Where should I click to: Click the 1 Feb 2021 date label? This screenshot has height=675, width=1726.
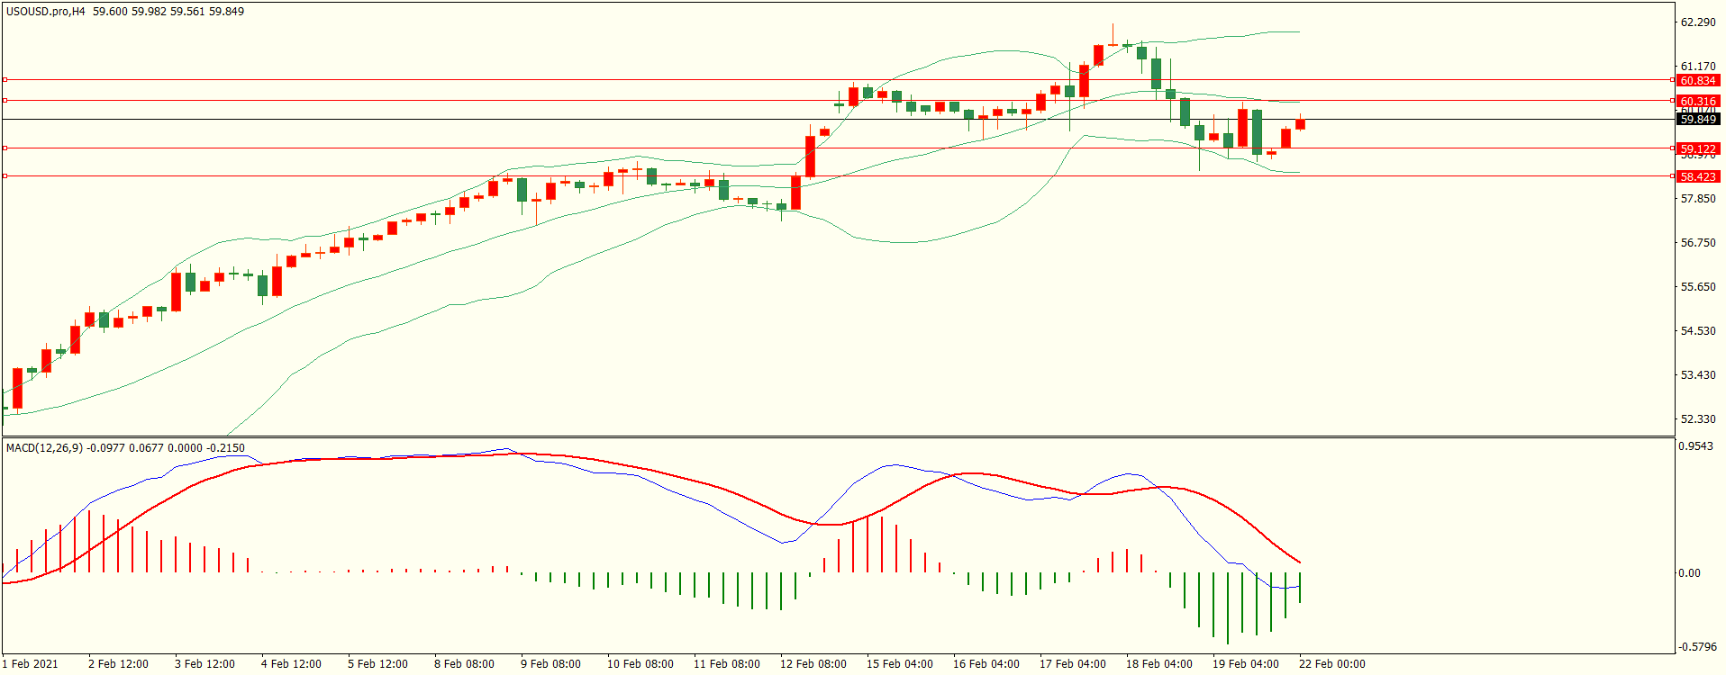[x=30, y=664]
